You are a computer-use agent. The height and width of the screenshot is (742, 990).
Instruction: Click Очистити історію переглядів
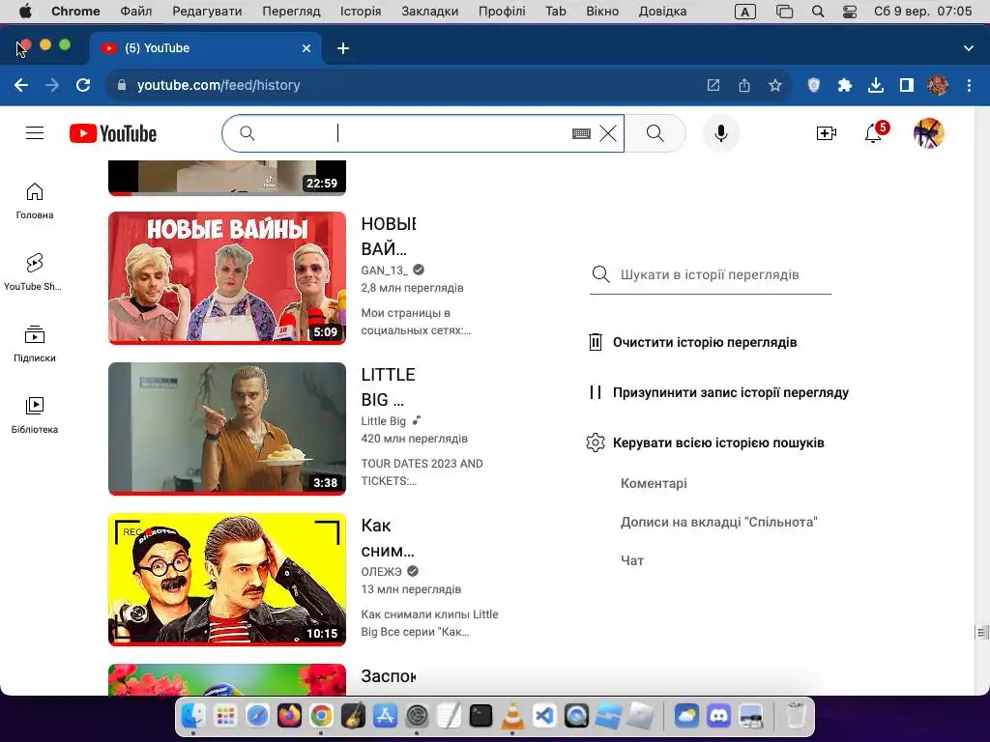click(692, 343)
